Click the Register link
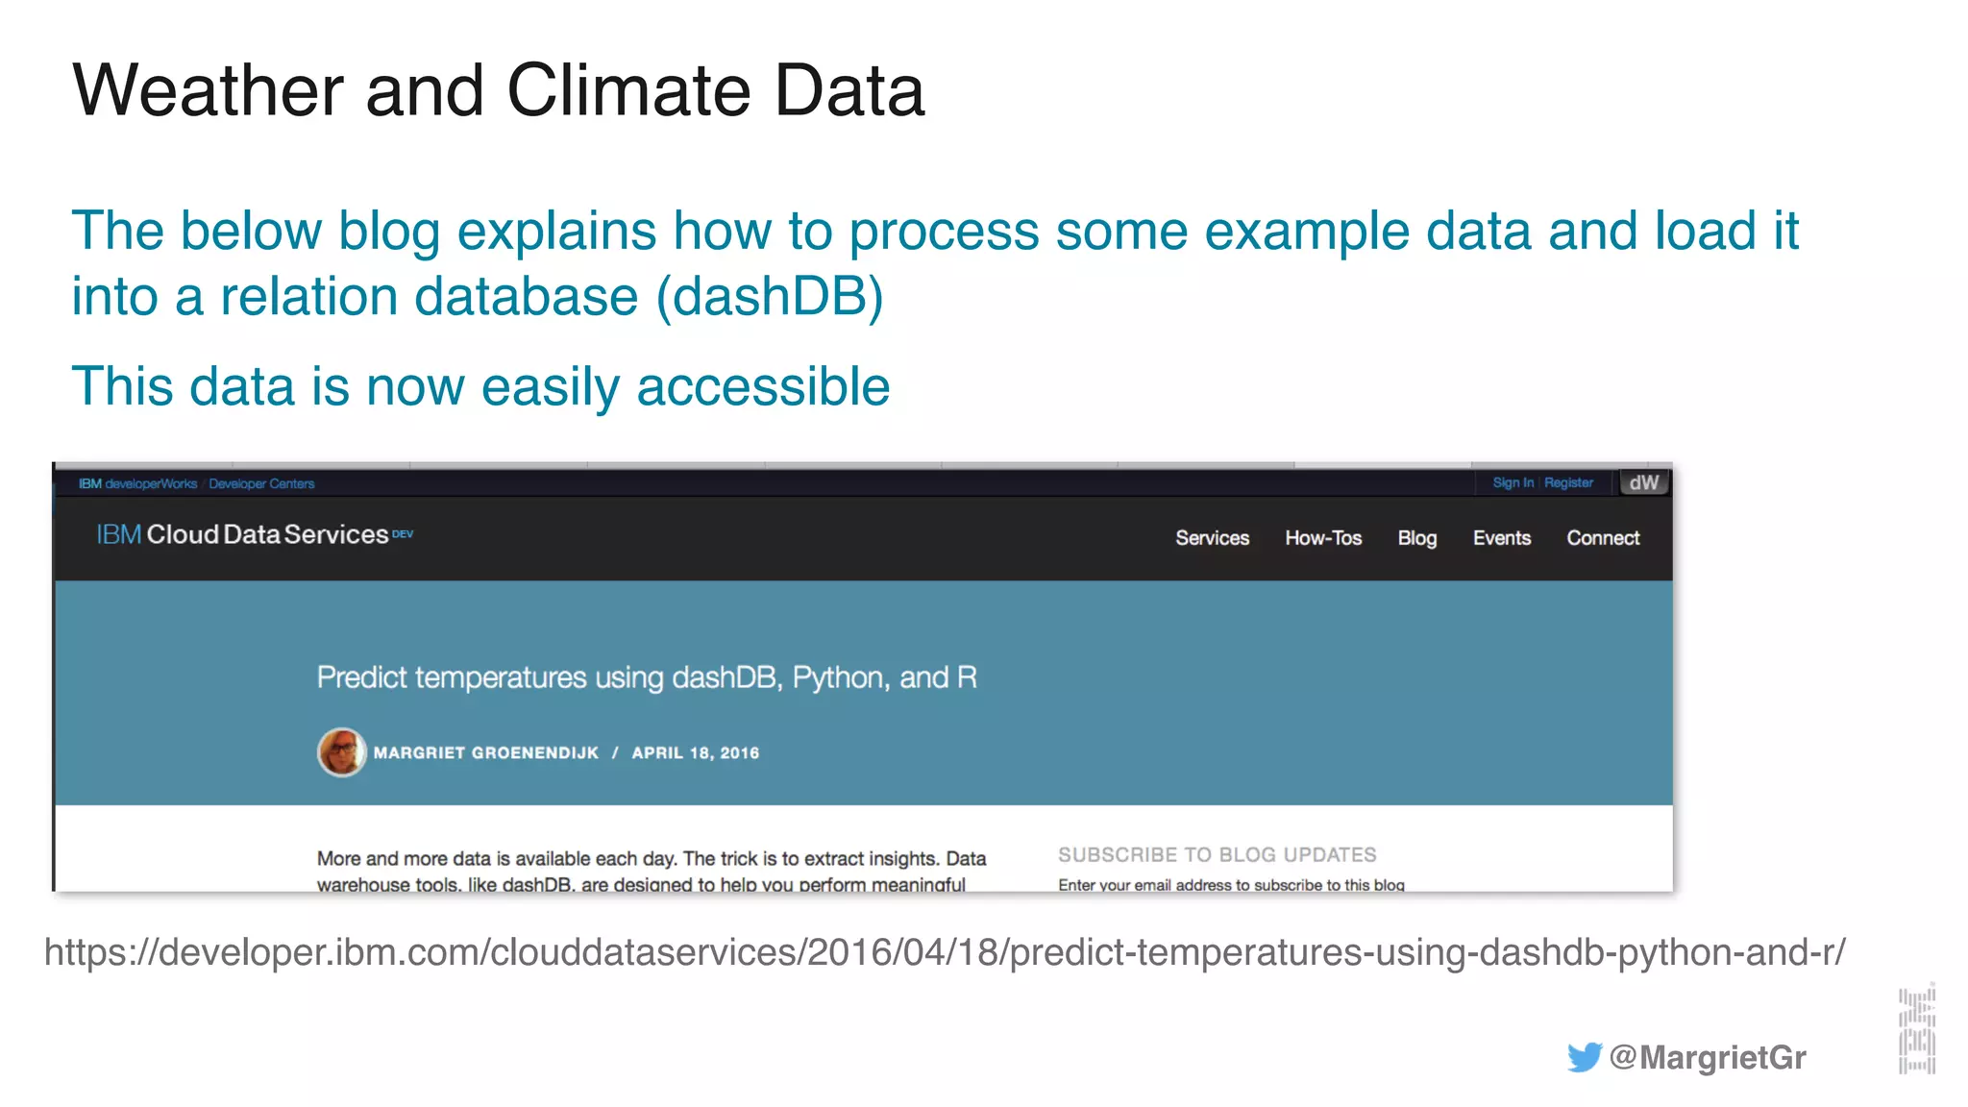The image size is (1968, 1107). tap(1568, 482)
